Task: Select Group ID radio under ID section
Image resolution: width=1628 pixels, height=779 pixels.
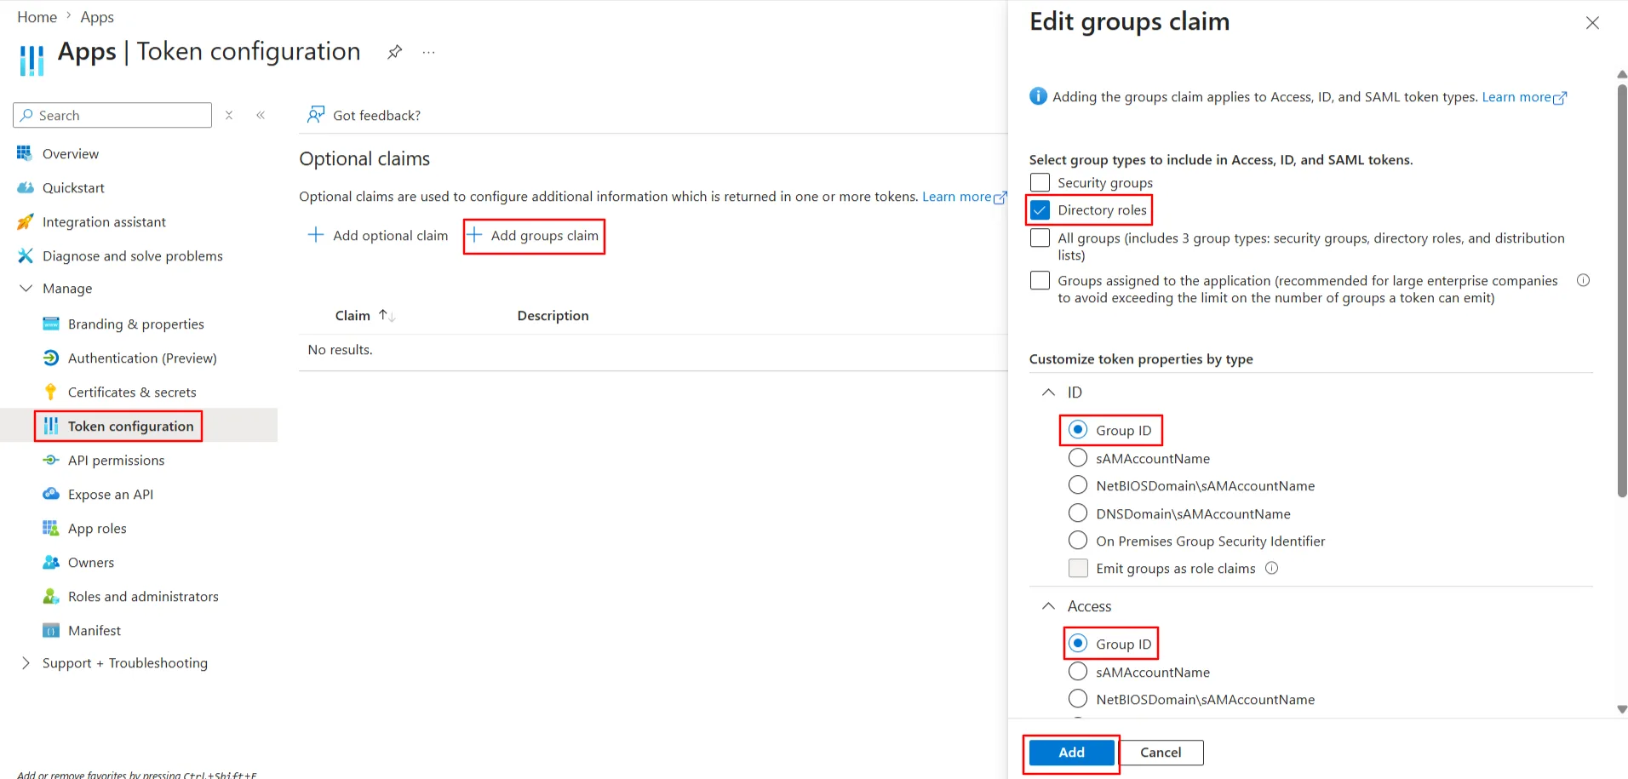Action: click(1078, 430)
